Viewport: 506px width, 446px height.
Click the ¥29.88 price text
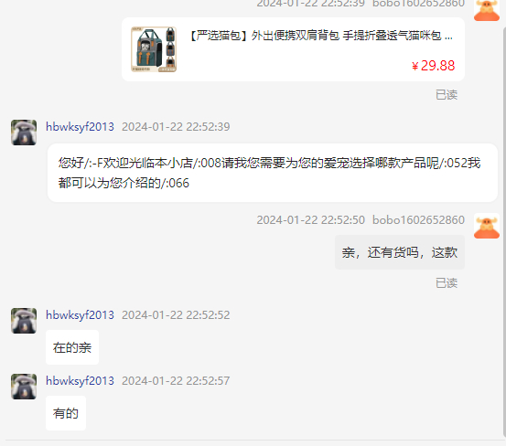point(434,66)
